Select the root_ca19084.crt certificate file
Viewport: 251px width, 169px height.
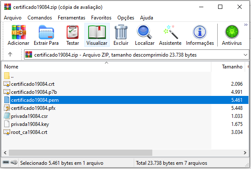click(x=29, y=132)
